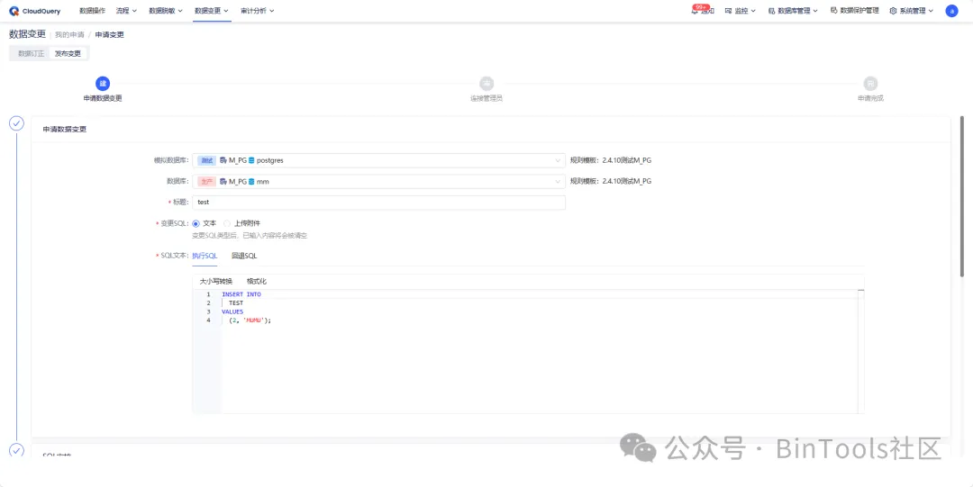Switch to the 回退SQL tab
This screenshot has width=973, height=487.
pos(244,256)
